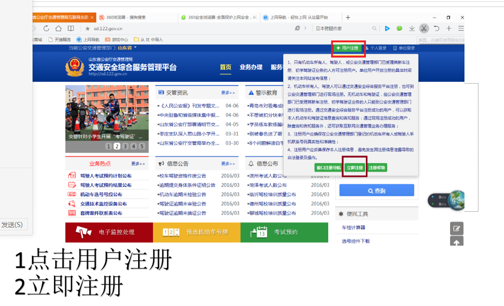Click the browser home icon
504x306 pixels.
tap(59, 28)
